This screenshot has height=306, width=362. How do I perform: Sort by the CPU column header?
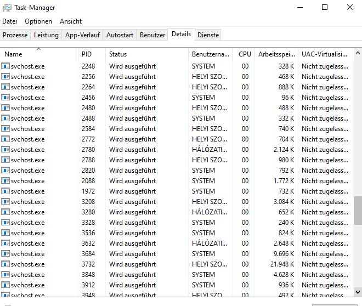[x=244, y=54]
